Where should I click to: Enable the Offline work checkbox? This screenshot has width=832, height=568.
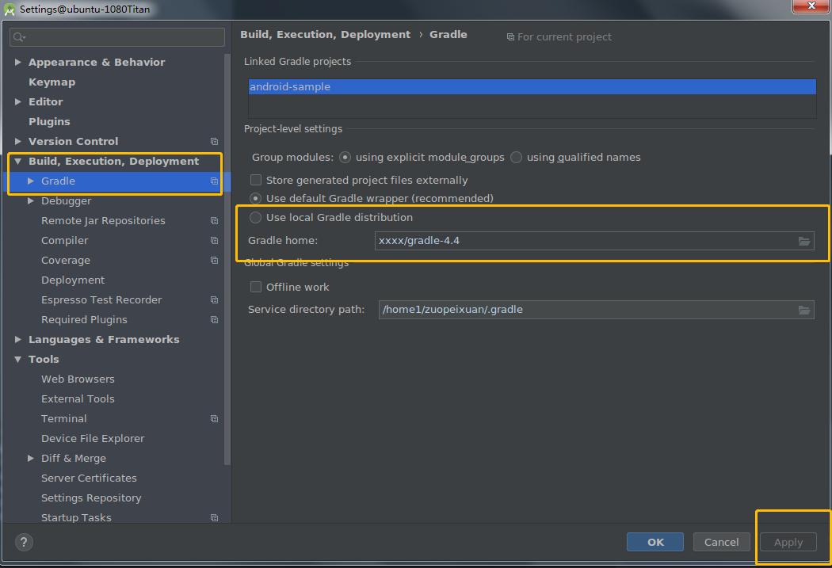(257, 288)
